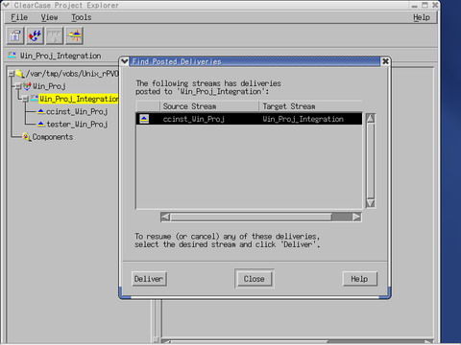Click the fourth toolbar icon with orange stream
461x345 pixels.
coord(75,35)
